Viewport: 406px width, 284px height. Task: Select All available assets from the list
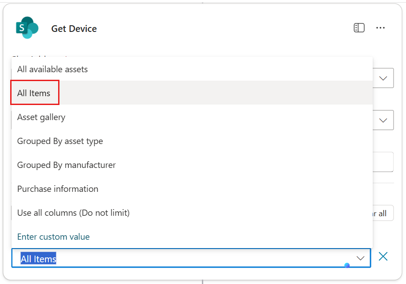point(52,69)
